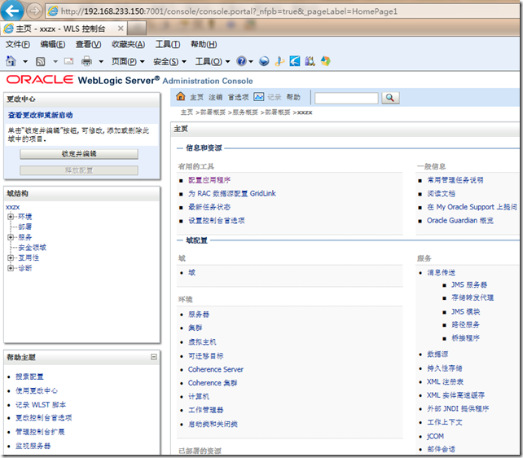Screen dimensions: 523x458
Task: Click the 服务器 link under 环境
Action: 199,315
